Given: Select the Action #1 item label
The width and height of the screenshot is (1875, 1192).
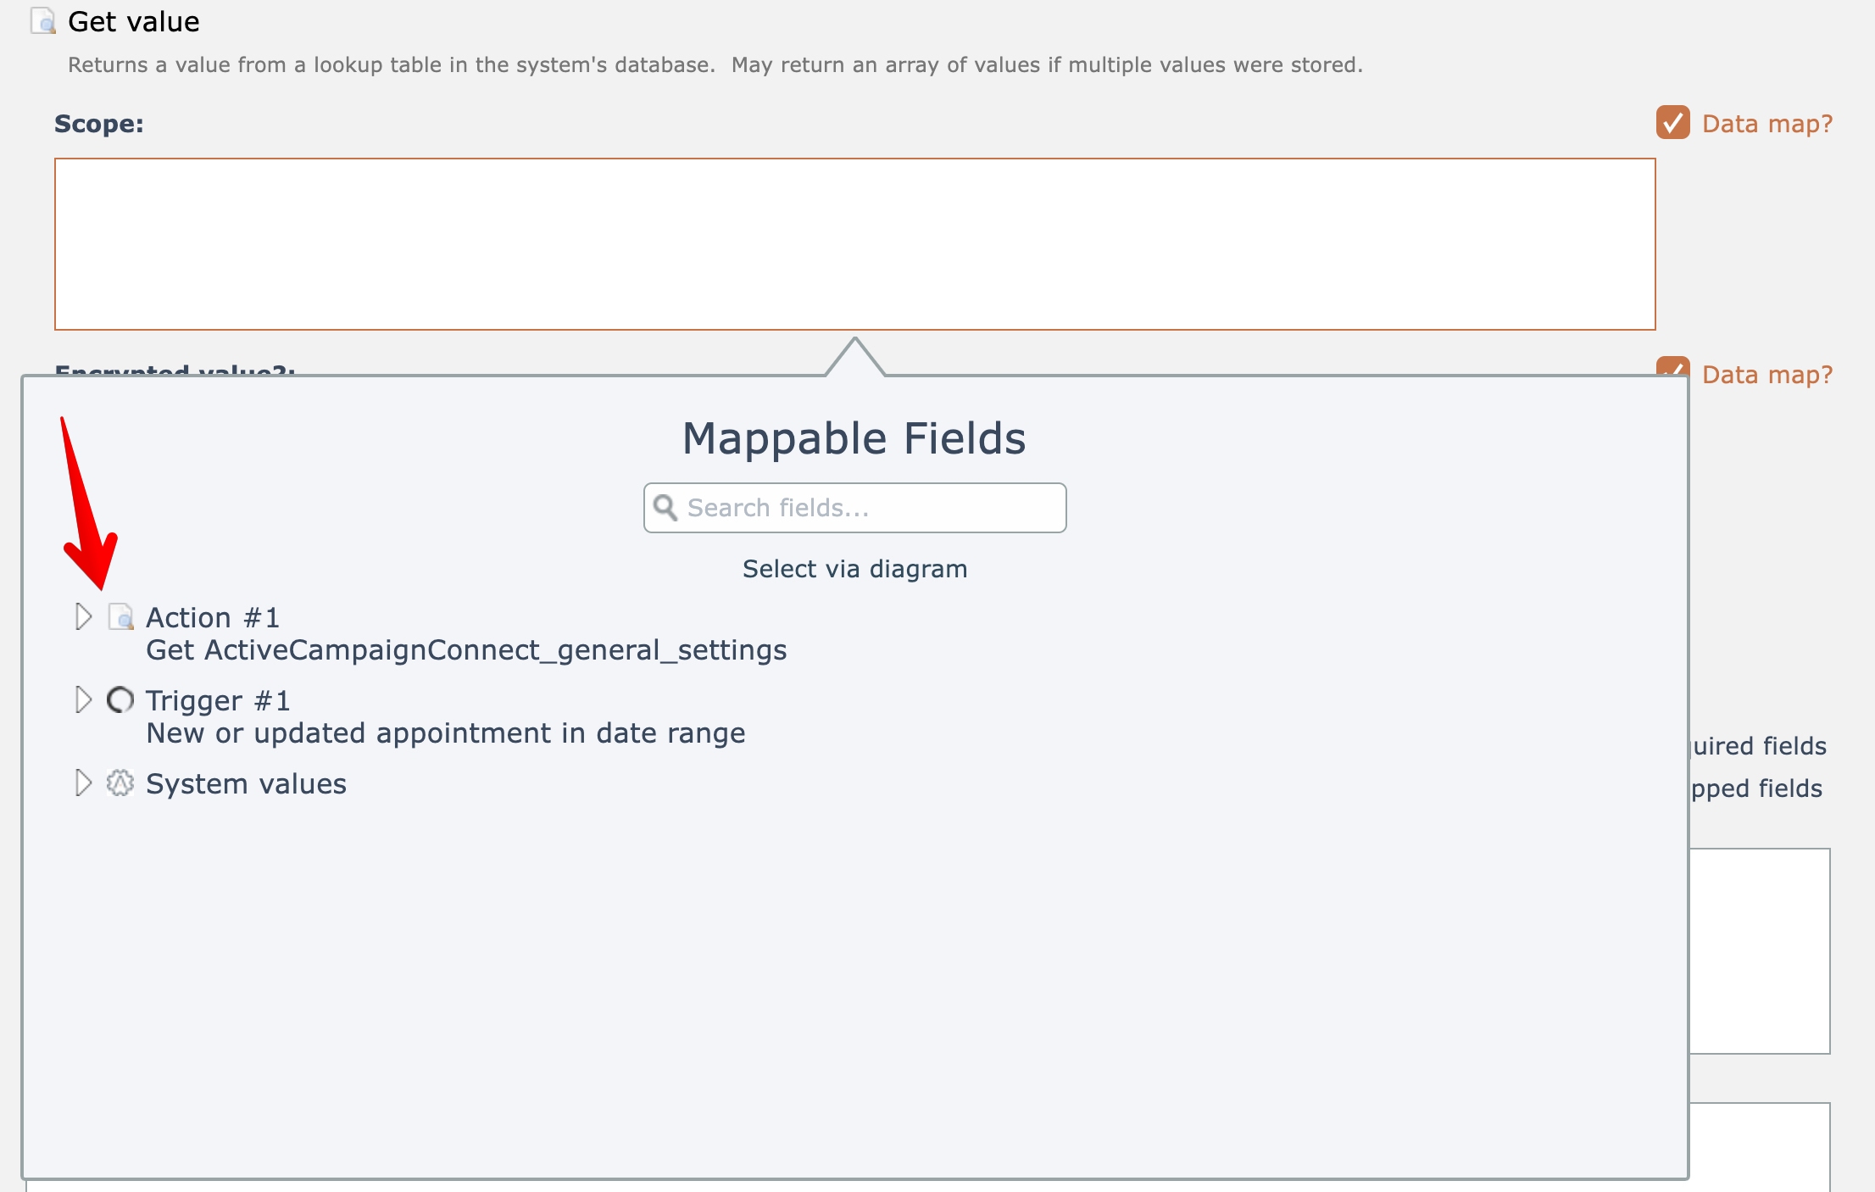Looking at the screenshot, I should pos(213,618).
